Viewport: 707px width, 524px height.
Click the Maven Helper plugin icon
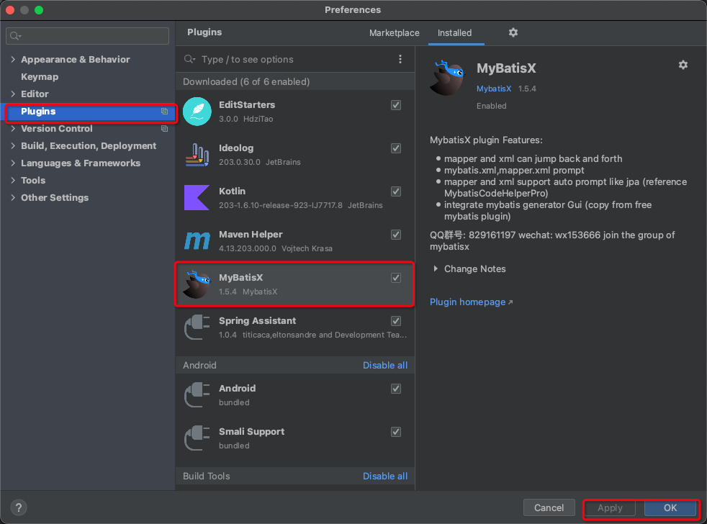(197, 241)
